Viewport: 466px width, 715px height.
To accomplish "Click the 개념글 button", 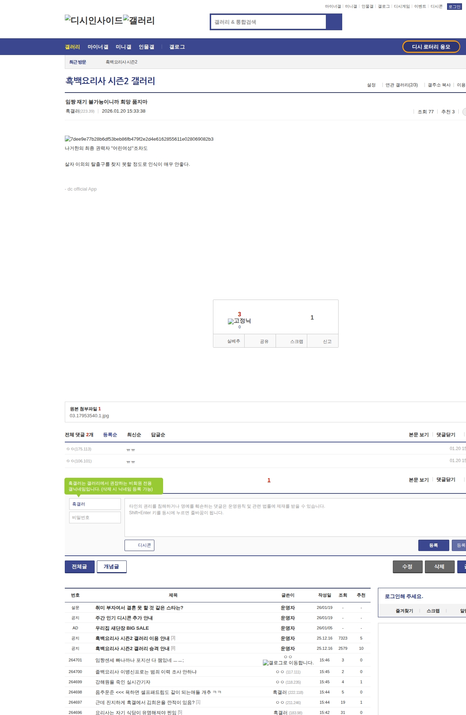I will click(x=112, y=567).
